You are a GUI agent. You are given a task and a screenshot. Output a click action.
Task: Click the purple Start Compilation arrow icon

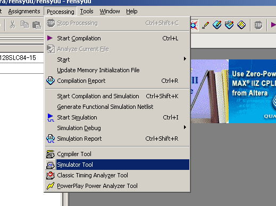click(x=50, y=38)
